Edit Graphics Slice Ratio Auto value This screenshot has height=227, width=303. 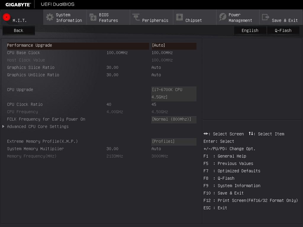click(x=156, y=68)
